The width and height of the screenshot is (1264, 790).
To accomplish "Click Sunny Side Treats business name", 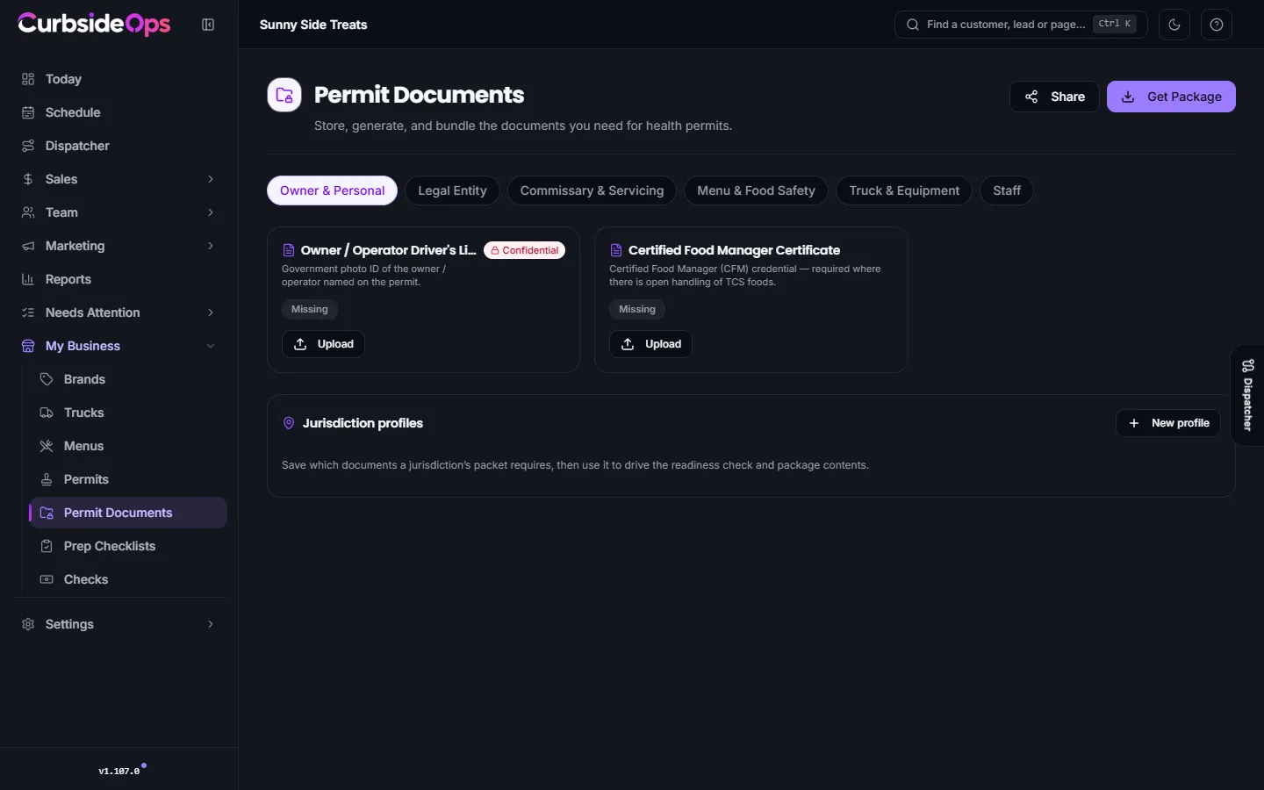I will point(313,25).
